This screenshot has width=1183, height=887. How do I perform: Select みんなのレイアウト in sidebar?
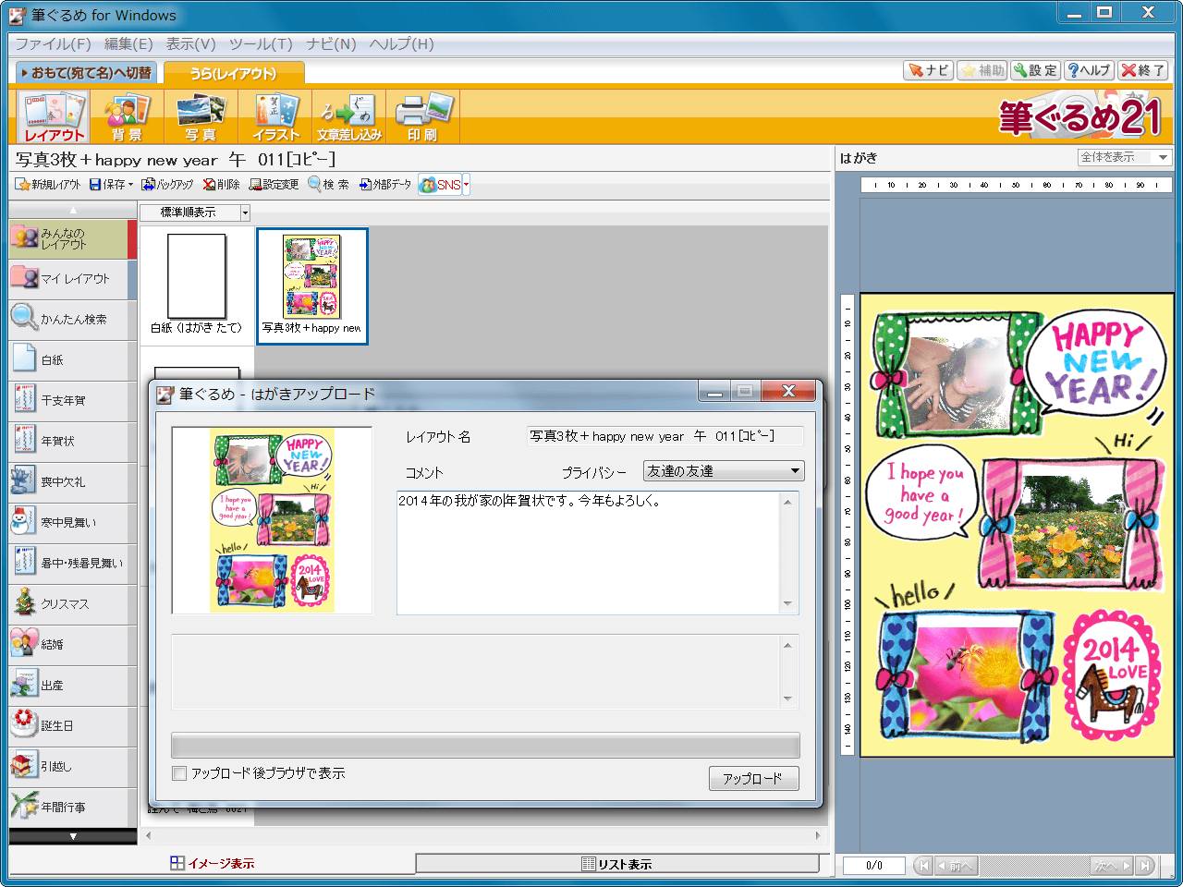click(x=73, y=239)
